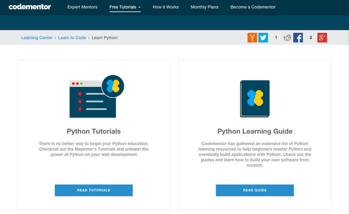Image resolution: width=349 pixels, height=214 pixels.
Task: Open the Expert Mentors menu item
Action: (82, 7)
